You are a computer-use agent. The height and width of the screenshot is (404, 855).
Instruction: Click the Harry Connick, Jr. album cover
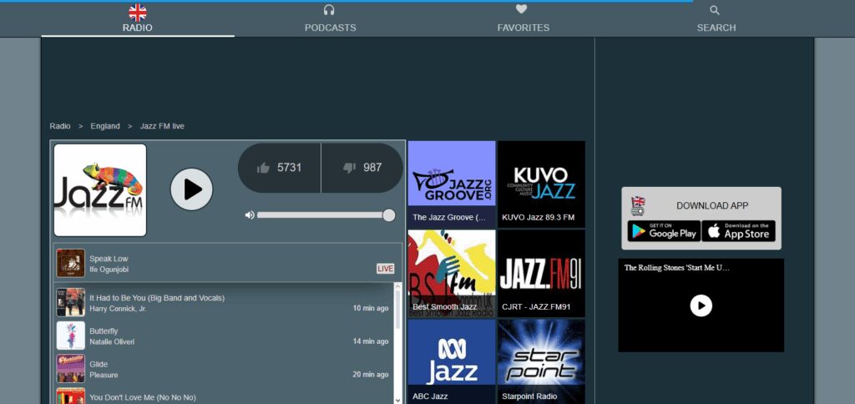click(x=71, y=303)
